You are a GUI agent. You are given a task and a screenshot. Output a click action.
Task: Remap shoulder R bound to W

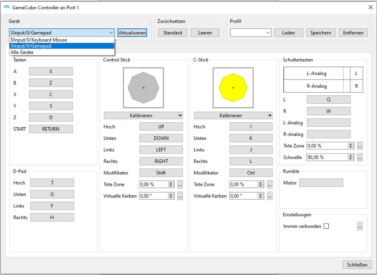(x=329, y=111)
